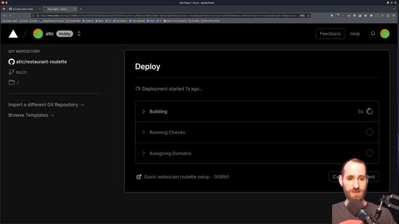Click the branch icon next to main
This screenshot has width=399, height=224.
tap(11, 72)
